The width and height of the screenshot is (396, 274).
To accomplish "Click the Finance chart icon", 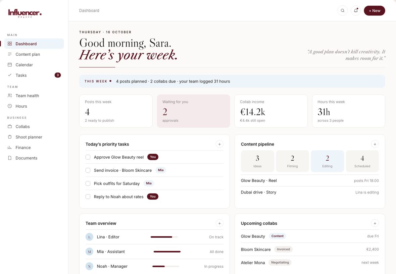I will 10,147.
